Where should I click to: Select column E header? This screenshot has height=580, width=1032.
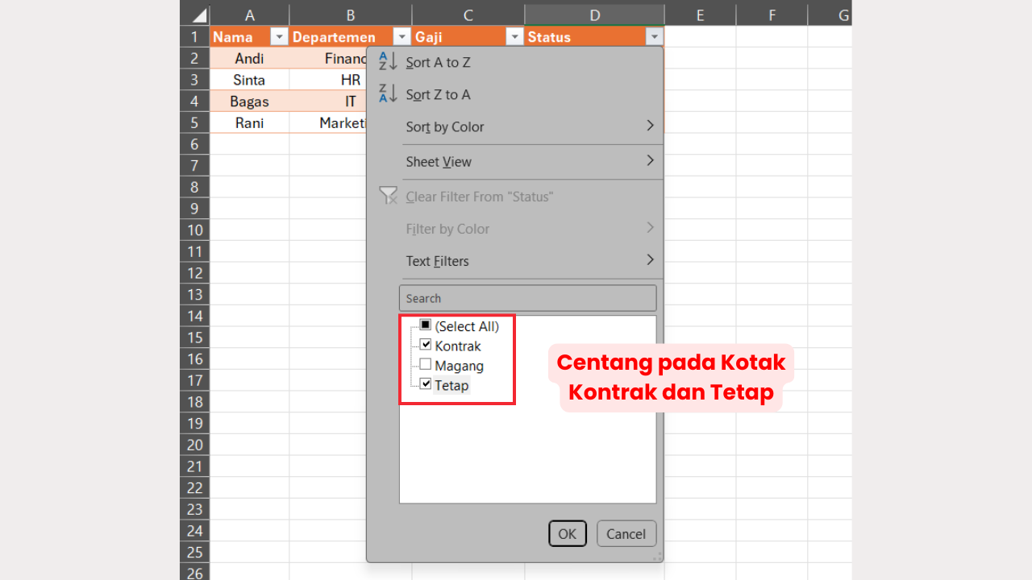[700, 14]
